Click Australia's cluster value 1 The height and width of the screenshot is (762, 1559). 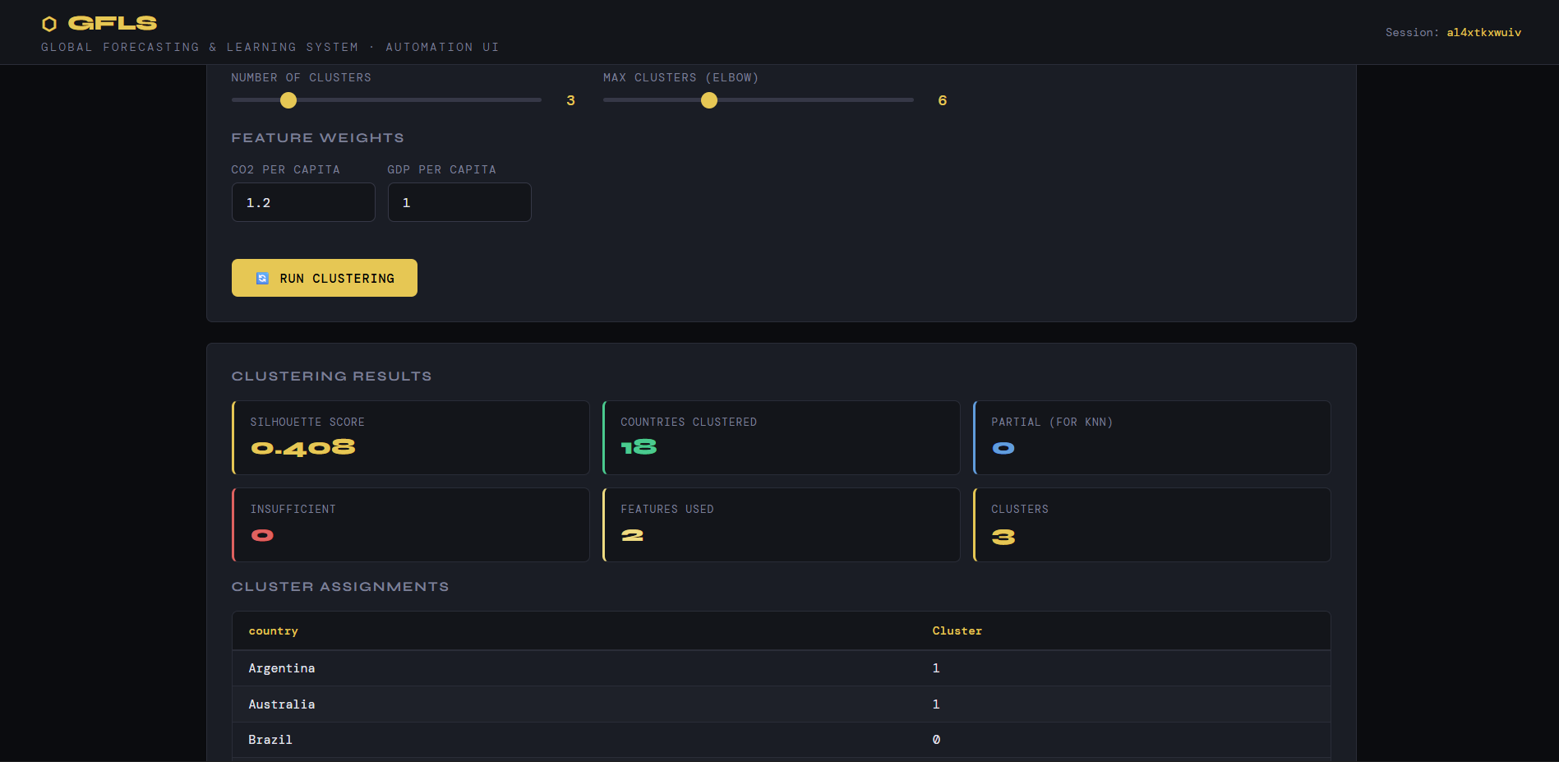(x=936, y=704)
